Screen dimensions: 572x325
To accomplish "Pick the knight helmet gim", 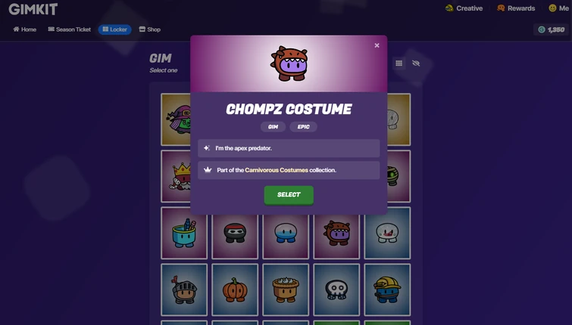I will point(184,289).
